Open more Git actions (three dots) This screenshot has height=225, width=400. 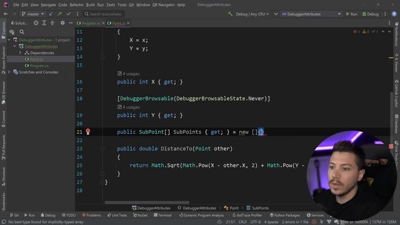77,14
